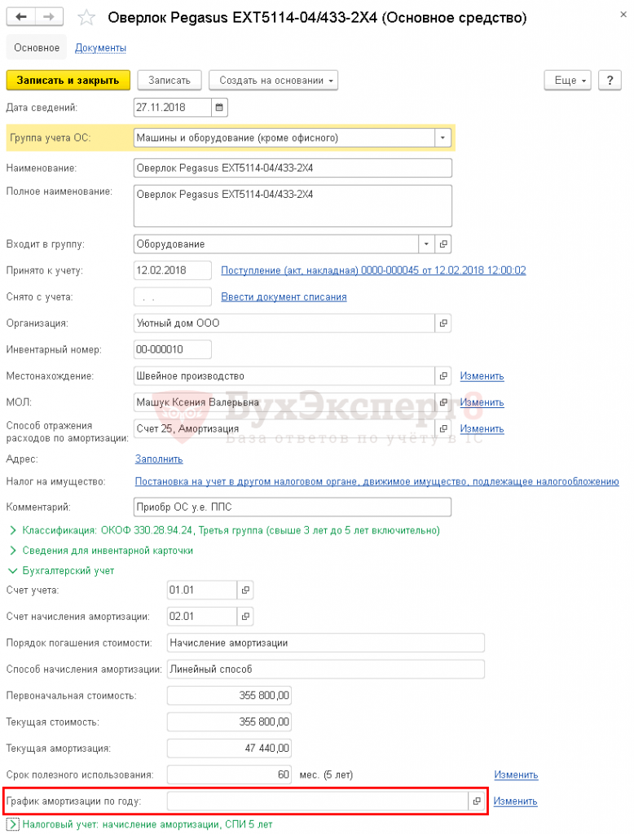The width and height of the screenshot is (634, 834).
Task: Click the help question mark button
Action: click(610, 81)
